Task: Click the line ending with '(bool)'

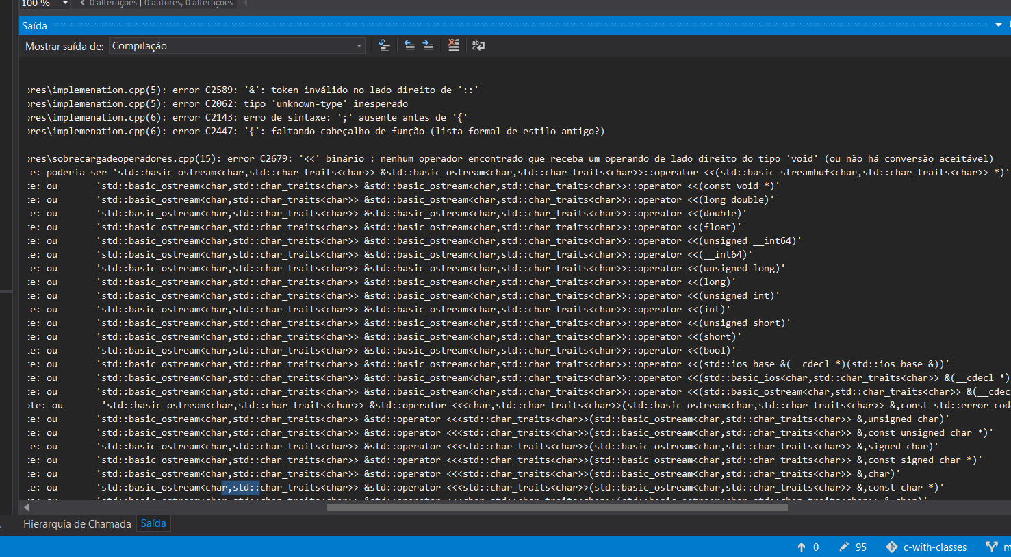Action: 382,350
